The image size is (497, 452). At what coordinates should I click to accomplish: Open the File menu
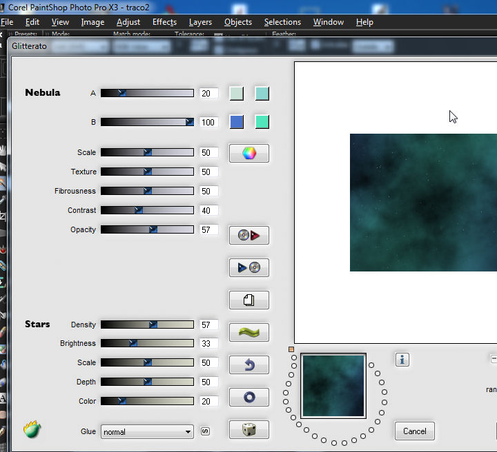point(7,22)
